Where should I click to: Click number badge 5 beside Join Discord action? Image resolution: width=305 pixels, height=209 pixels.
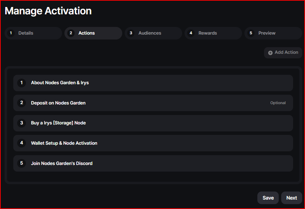click(22, 163)
